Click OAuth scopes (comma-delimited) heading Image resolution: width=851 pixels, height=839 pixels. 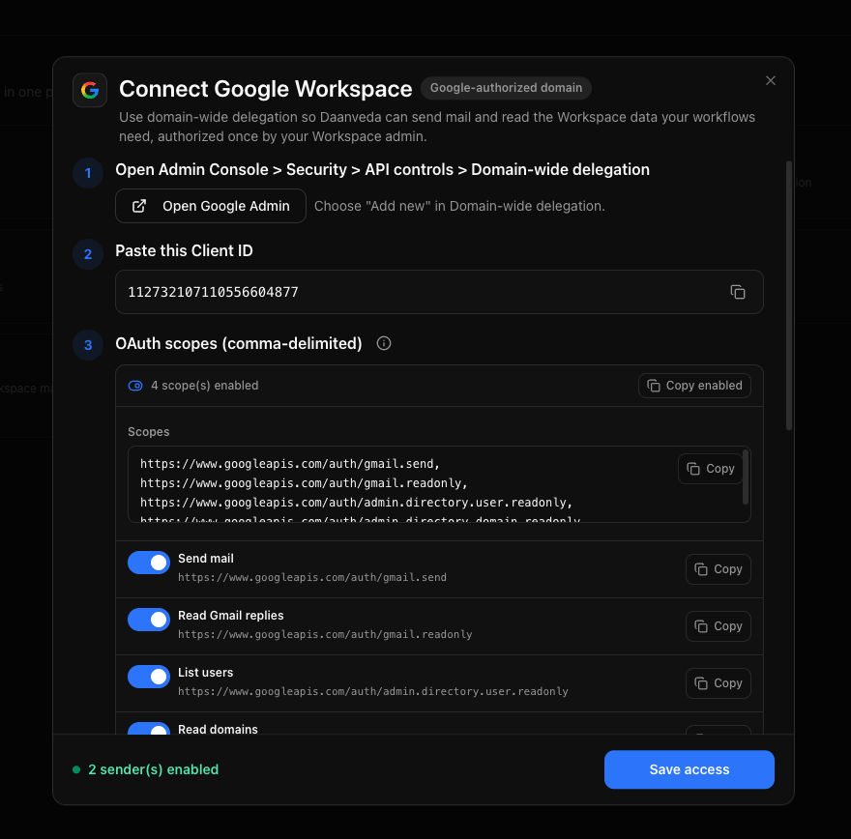tap(238, 343)
